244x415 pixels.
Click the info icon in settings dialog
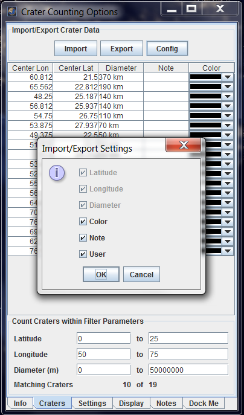click(57, 173)
